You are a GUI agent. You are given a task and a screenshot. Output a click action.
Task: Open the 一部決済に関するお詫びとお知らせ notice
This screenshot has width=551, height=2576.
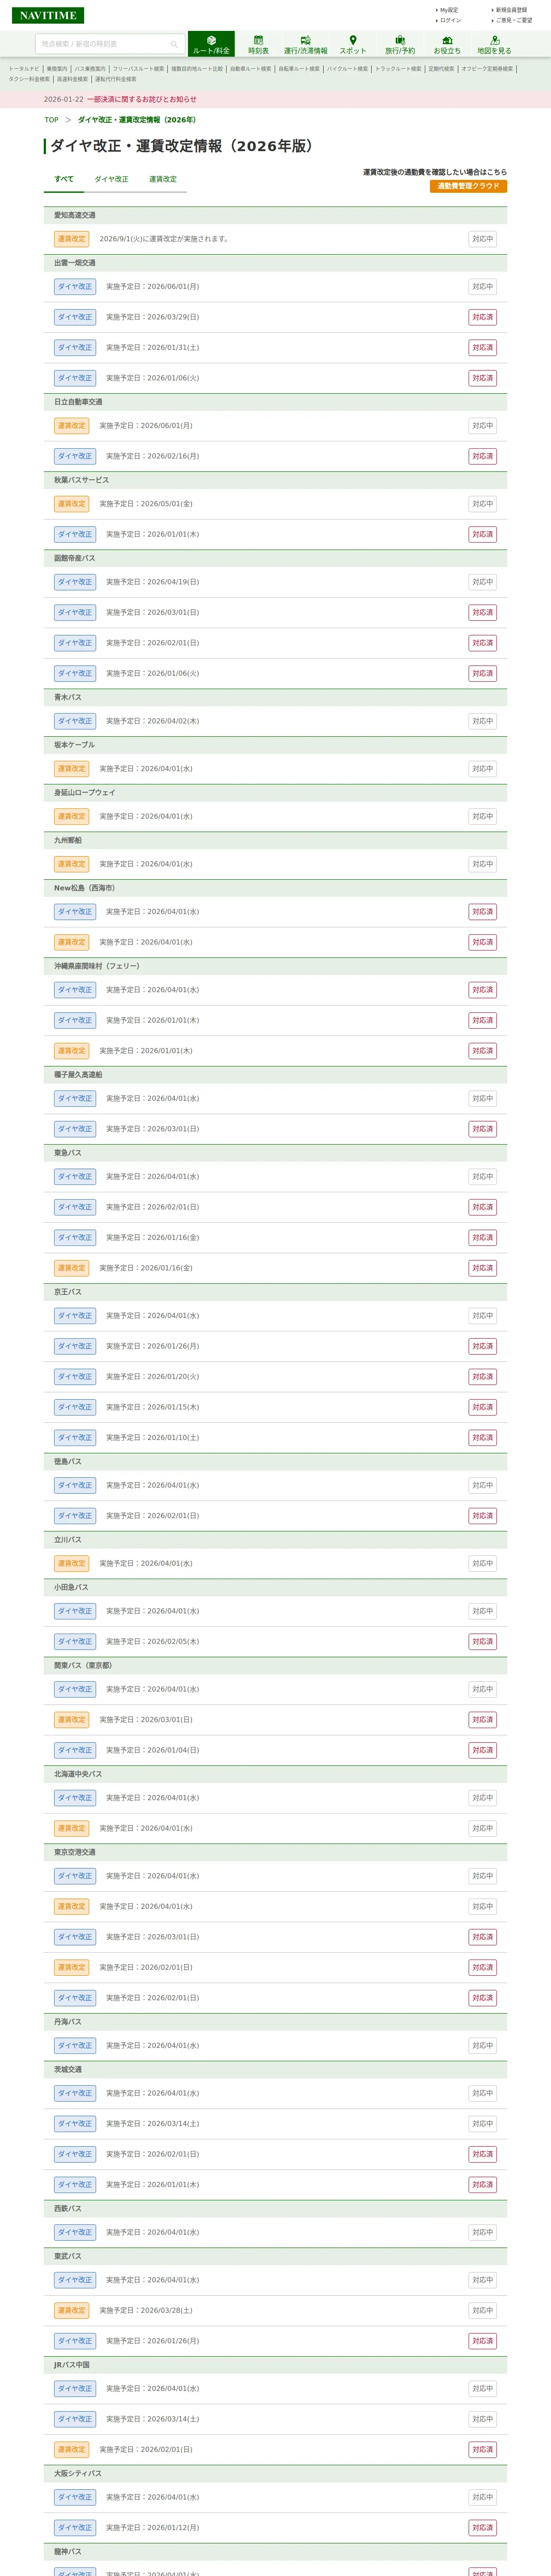click(x=141, y=99)
